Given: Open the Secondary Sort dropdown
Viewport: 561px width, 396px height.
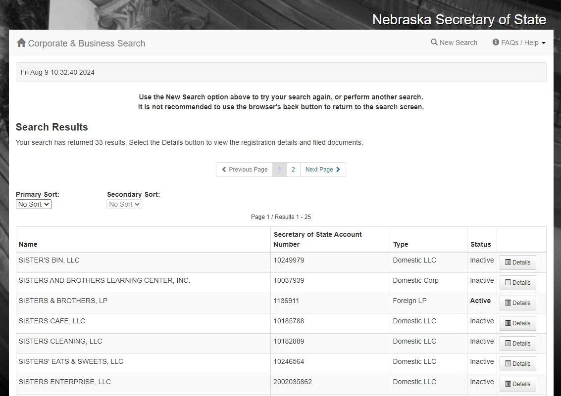Looking at the screenshot, I should pyautogui.click(x=124, y=204).
